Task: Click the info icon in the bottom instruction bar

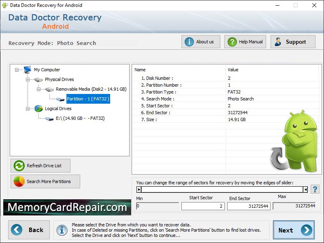Action: (61, 230)
